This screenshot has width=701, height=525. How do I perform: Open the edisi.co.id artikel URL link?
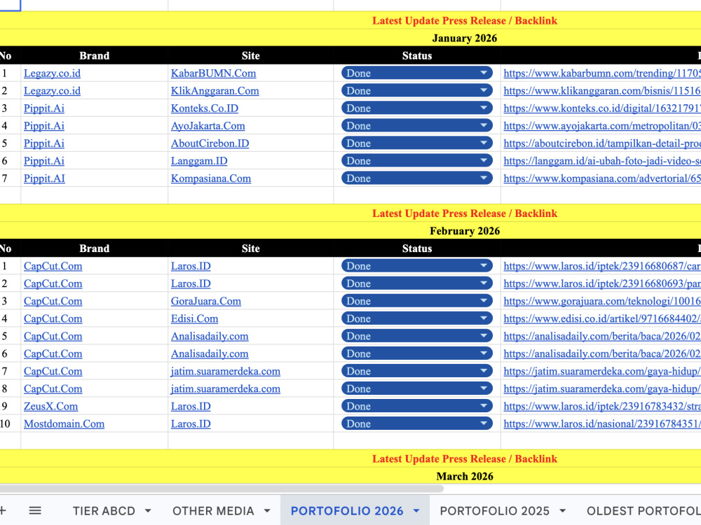pos(601,318)
